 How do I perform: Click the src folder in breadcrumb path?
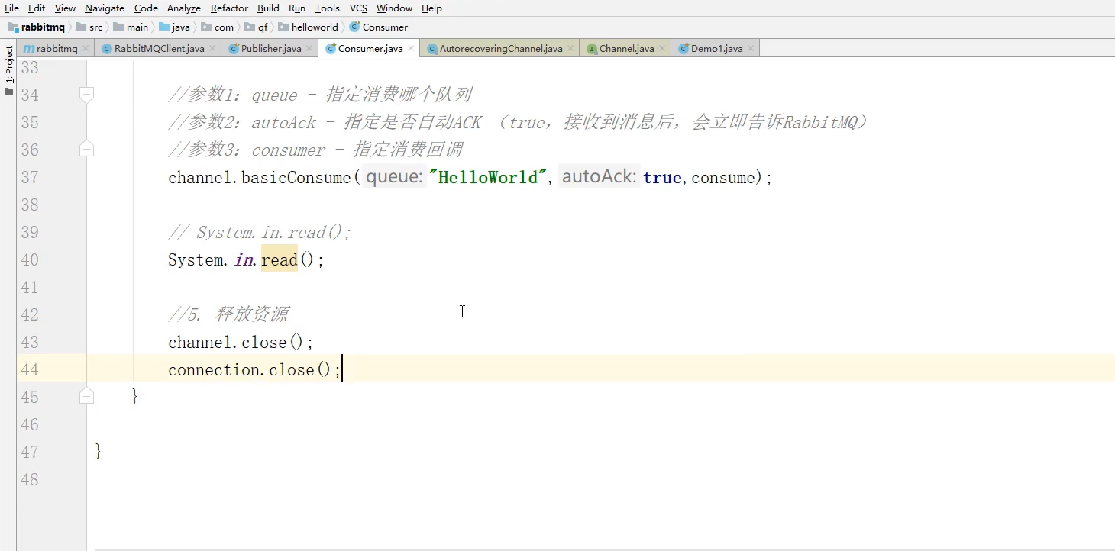point(95,27)
